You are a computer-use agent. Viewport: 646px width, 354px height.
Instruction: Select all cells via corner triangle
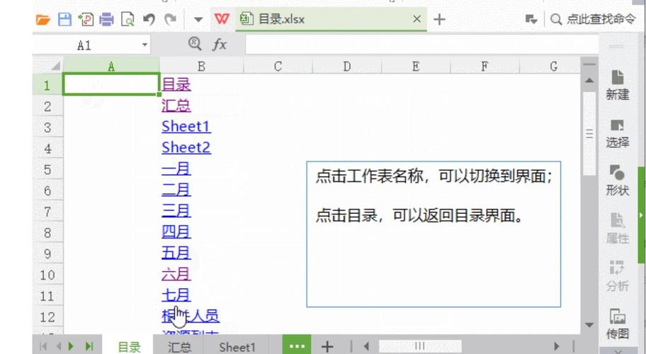pyautogui.click(x=55, y=66)
